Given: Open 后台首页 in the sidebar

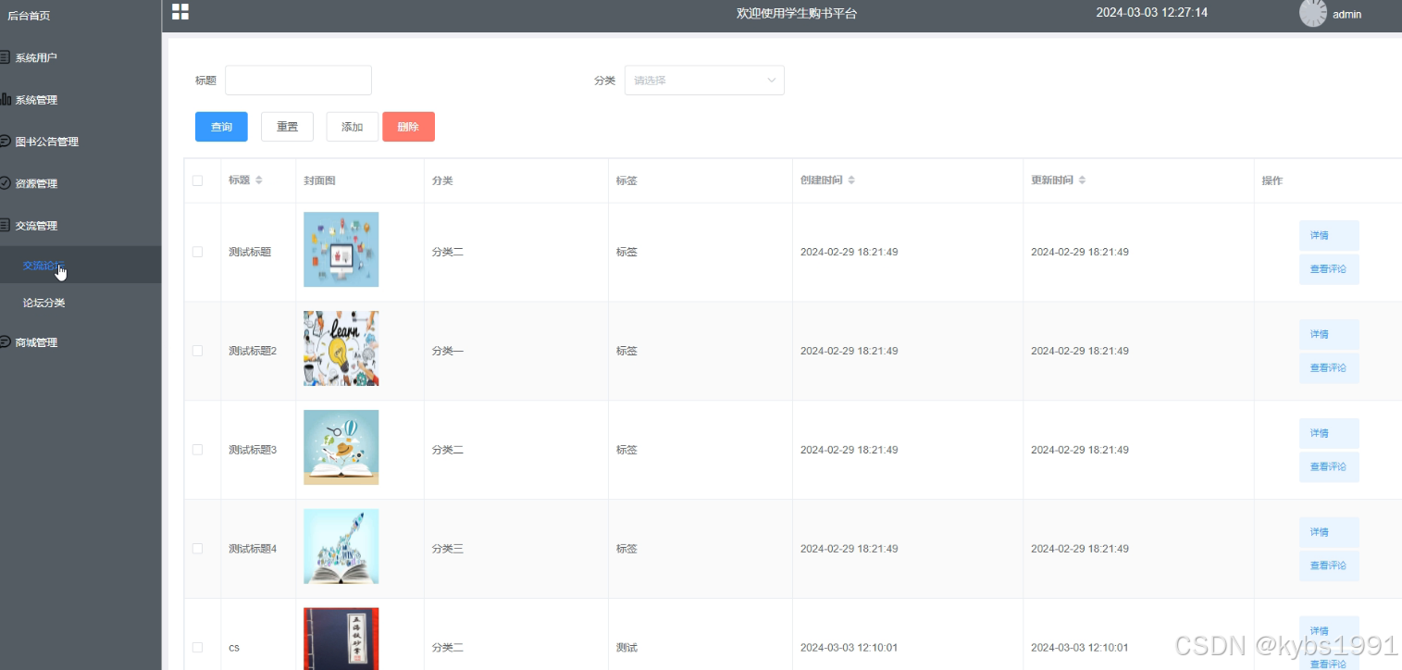Looking at the screenshot, I should click(x=29, y=16).
